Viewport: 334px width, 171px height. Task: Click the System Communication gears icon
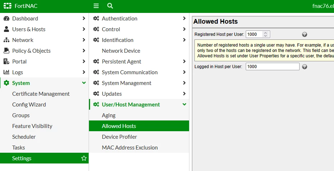pyautogui.click(x=96, y=72)
